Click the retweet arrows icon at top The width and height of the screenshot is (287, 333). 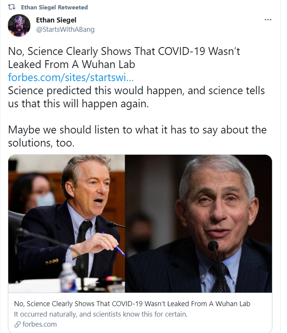12,7
